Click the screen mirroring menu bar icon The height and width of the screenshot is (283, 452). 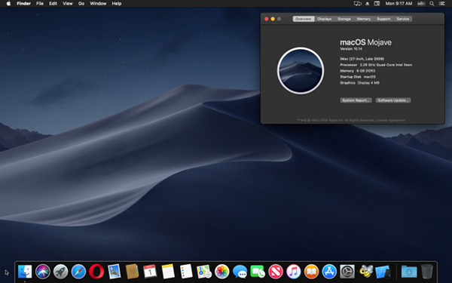click(357, 4)
